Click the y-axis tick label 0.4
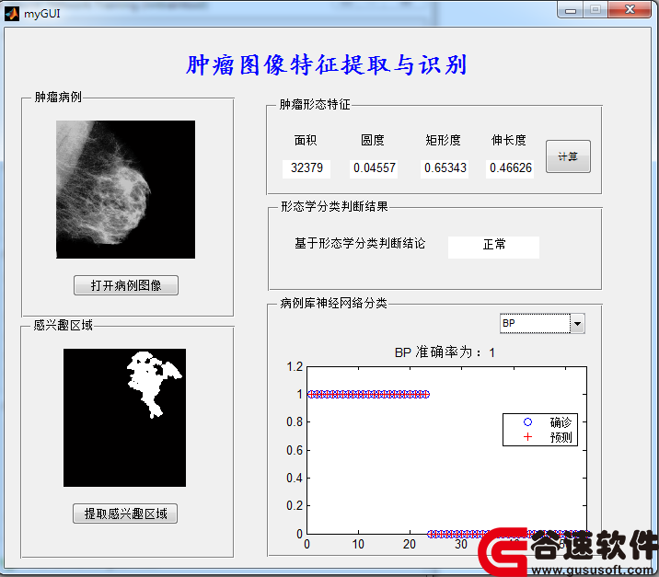This screenshot has width=659, height=577. (295, 478)
